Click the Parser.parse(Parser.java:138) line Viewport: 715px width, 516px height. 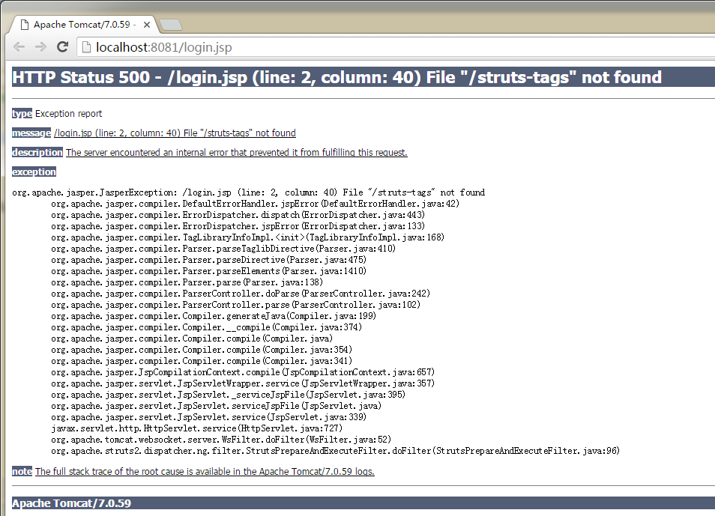pyautogui.click(x=187, y=282)
